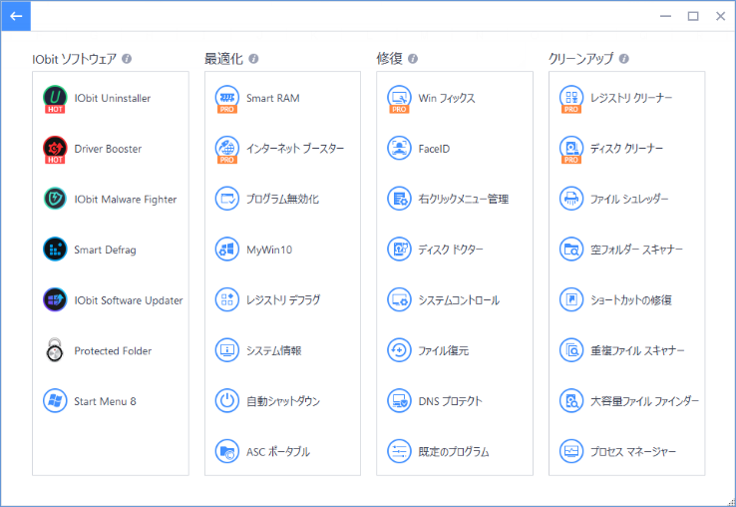Open DNS プロテクト icon
736x507 pixels.
point(399,401)
